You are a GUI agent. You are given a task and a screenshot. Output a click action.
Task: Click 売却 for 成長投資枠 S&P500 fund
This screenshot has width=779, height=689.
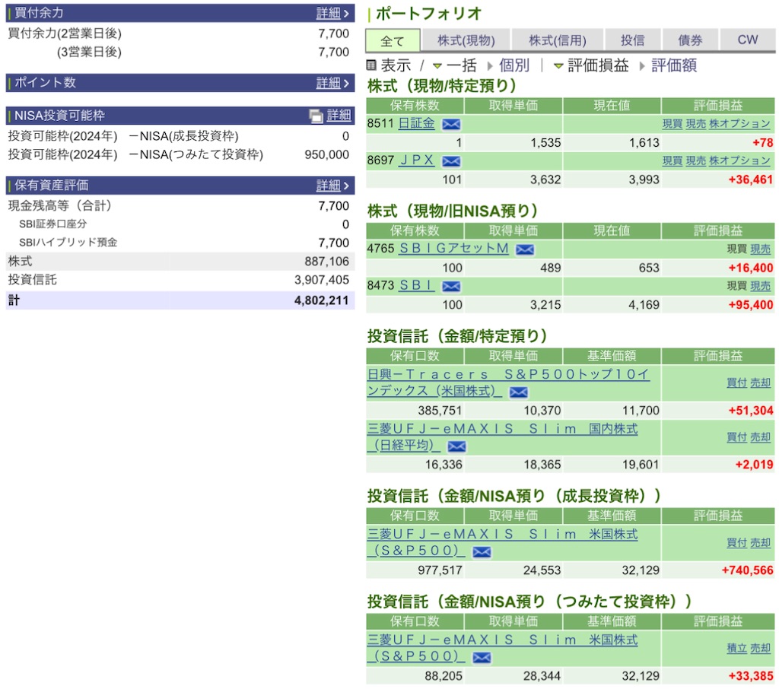pos(761,543)
